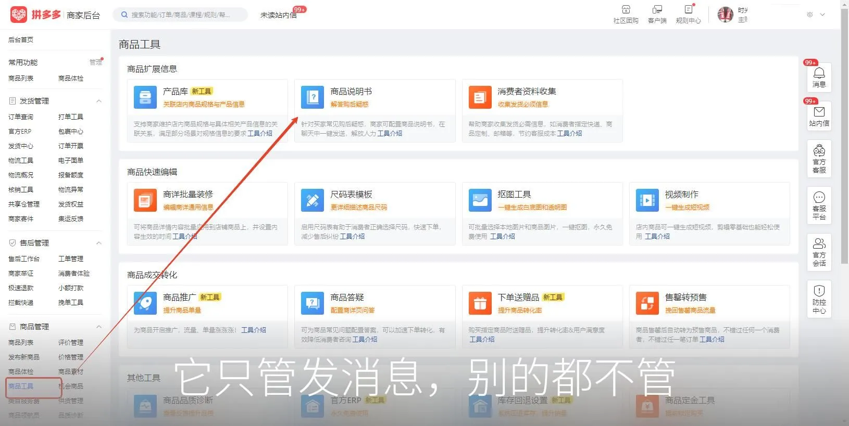849x426 pixels.
Task: Collapse the 售后管理 sidebar section
Action: point(99,243)
